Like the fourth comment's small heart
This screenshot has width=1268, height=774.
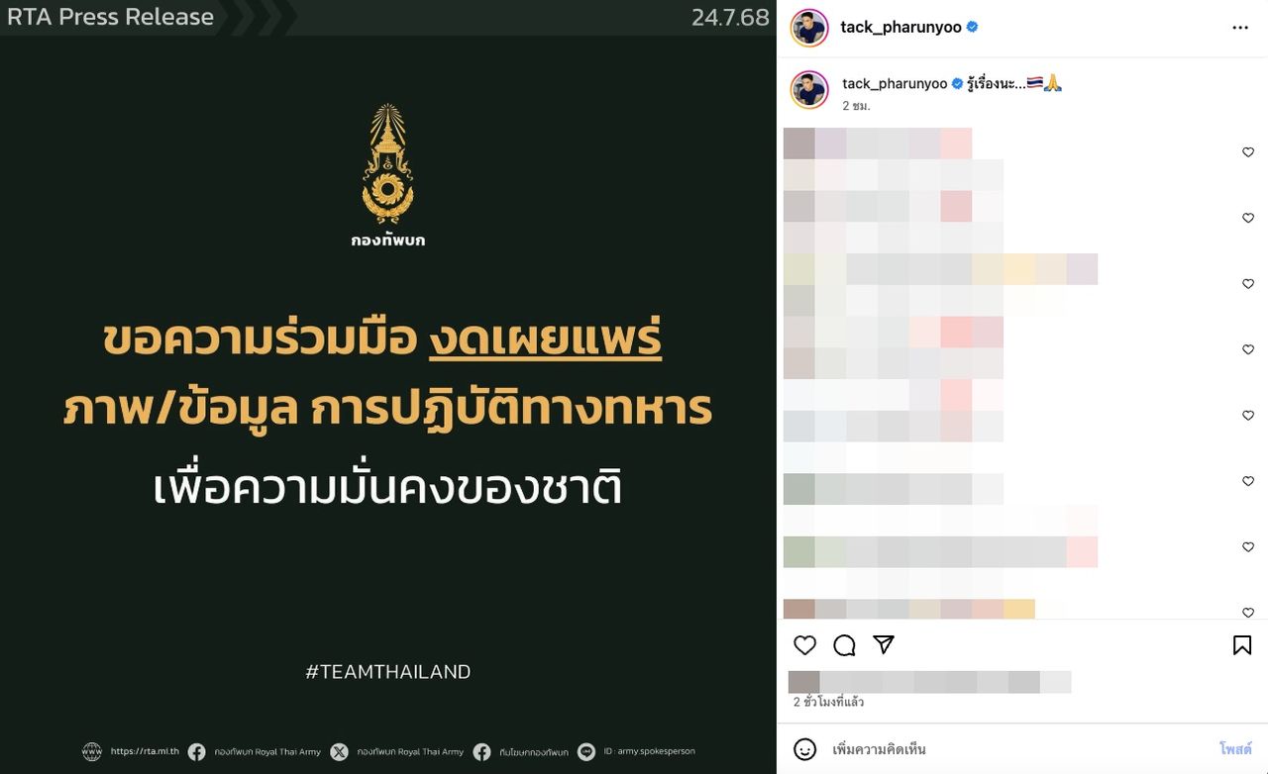point(1248,349)
